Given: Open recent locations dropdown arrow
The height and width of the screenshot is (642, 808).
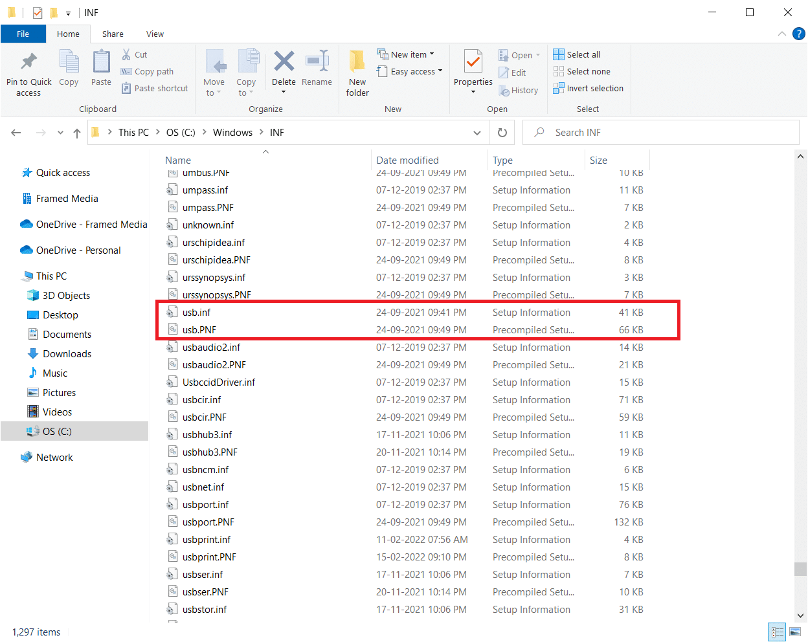Looking at the screenshot, I should (x=60, y=133).
